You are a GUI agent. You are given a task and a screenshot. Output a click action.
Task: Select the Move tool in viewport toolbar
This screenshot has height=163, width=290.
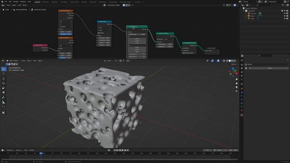4,79
